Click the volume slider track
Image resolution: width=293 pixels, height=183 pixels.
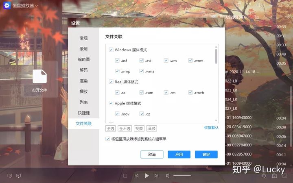coord(182,176)
